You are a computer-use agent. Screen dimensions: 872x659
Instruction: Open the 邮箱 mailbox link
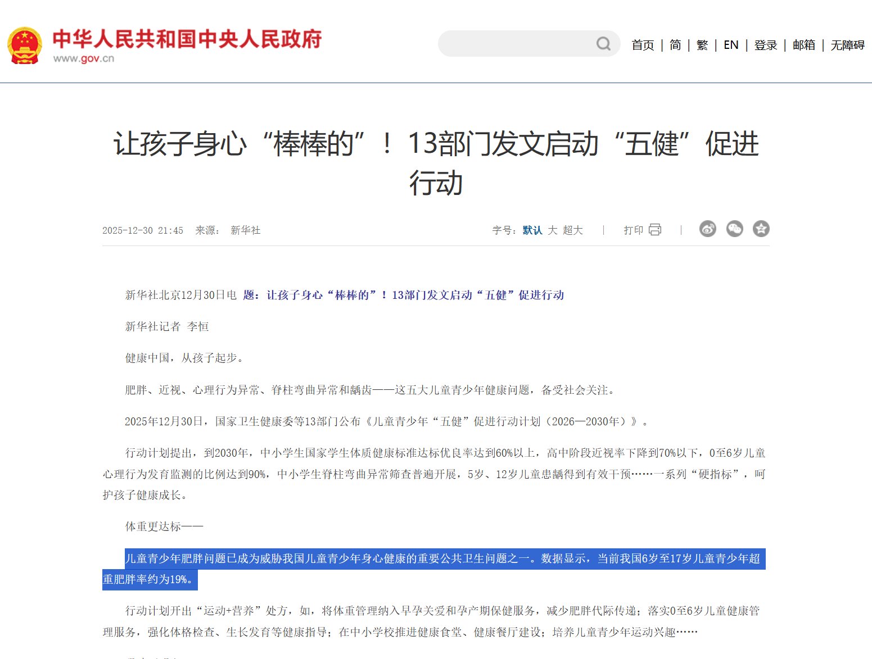(804, 45)
